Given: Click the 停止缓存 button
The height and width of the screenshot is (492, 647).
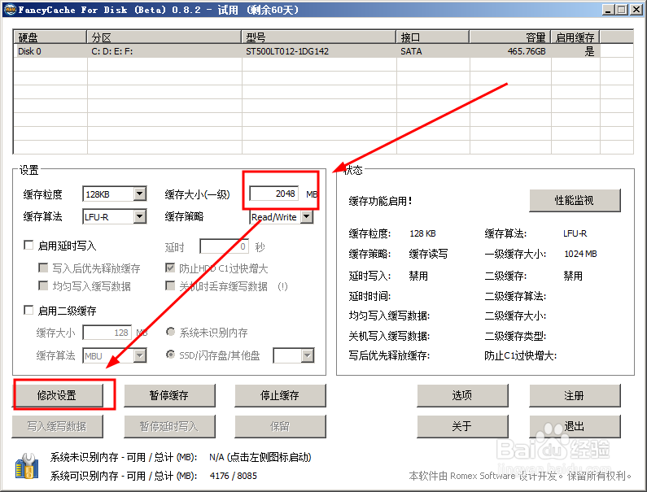Looking at the screenshot, I should coord(280,395).
